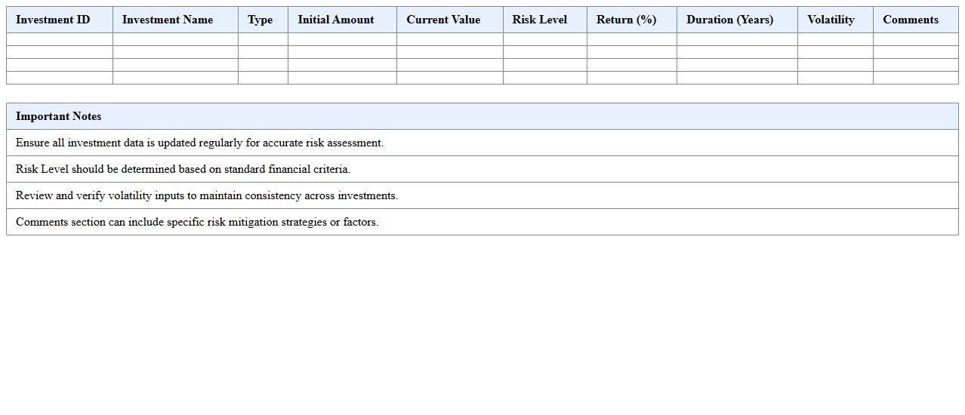Click the Type column header

[x=263, y=20]
